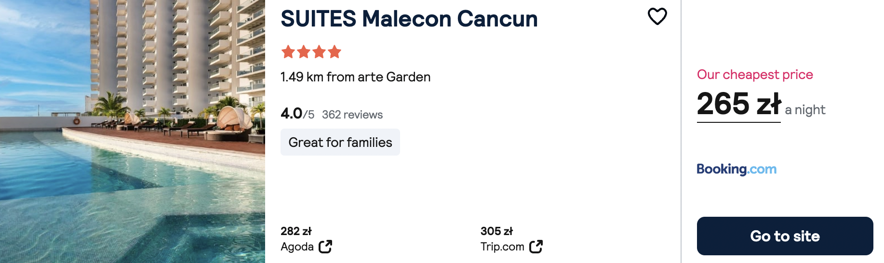
Task: Click the Booking.com logo
Action: tap(737, 169)
